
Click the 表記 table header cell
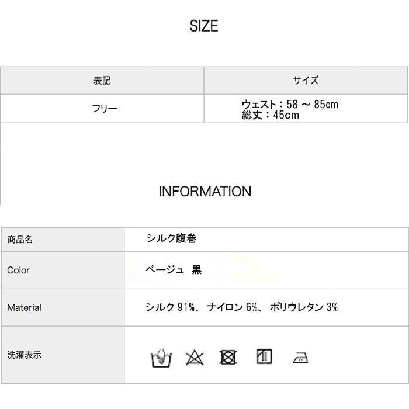point(102,81)
